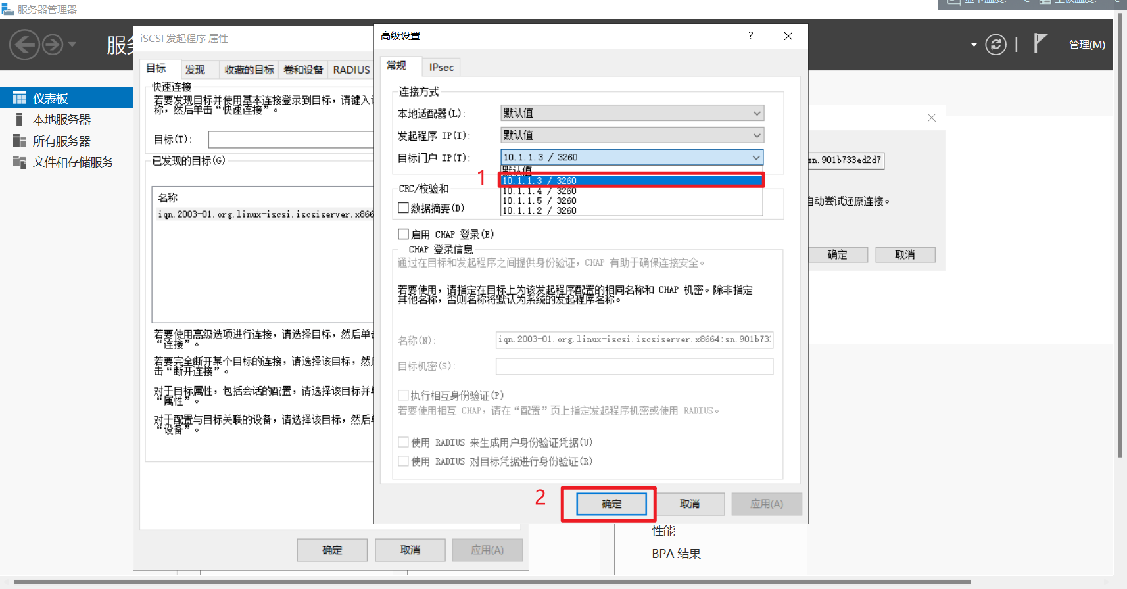Toggle 使用 RADIUS 对目标凭据进行身份验证(R) checkbox
1127x589 pixels.
coord(404,461)
